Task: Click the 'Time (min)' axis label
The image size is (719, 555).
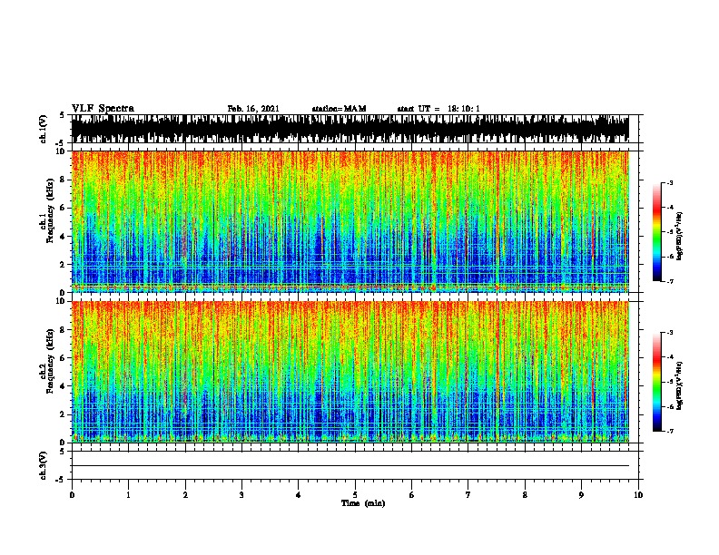Action: coord(363,503)
